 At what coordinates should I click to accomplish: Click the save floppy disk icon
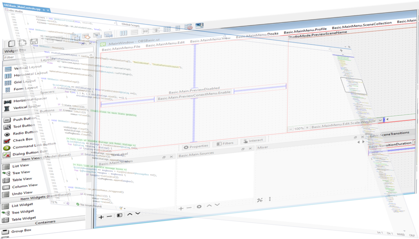coord(34,42)
